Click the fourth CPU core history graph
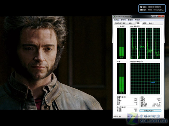 point(156,43)
